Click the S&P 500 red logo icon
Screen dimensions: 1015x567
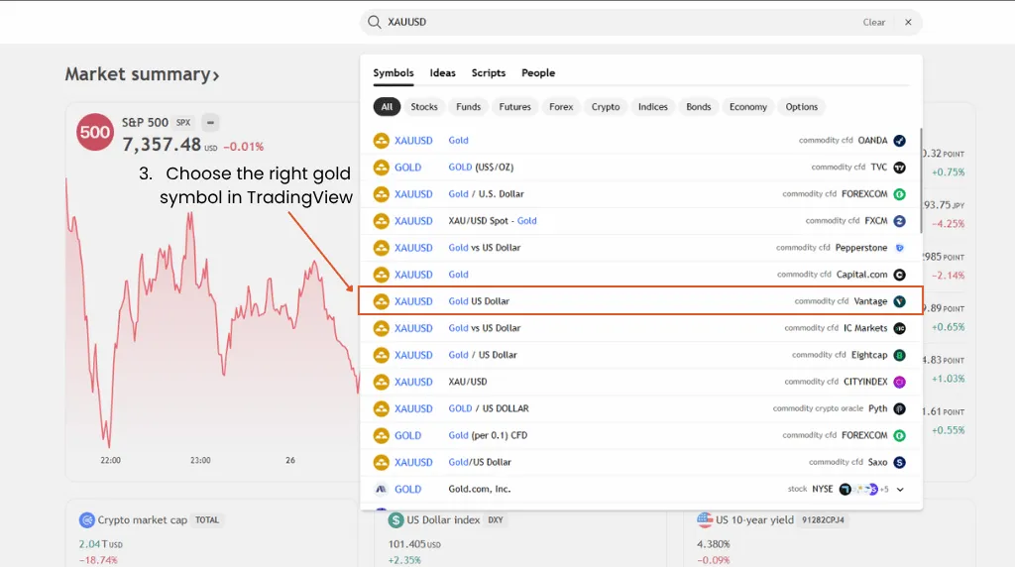(95, 132)
